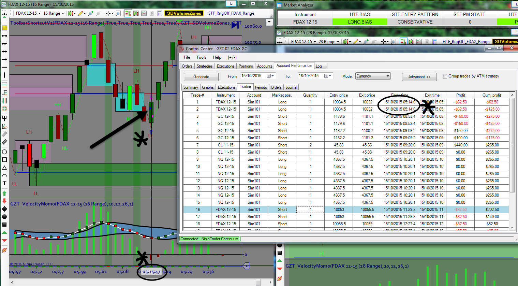The height and width of the screenshot is (286, 518).
Task: Click the 16 Range chart horizontal scrollbar thumb
Action: click(x=258, y=282)
